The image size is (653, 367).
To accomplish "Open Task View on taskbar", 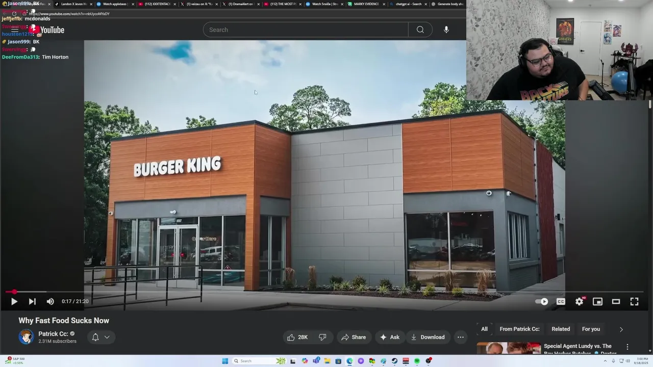I will pyautogui.click(x=293, y=361).
